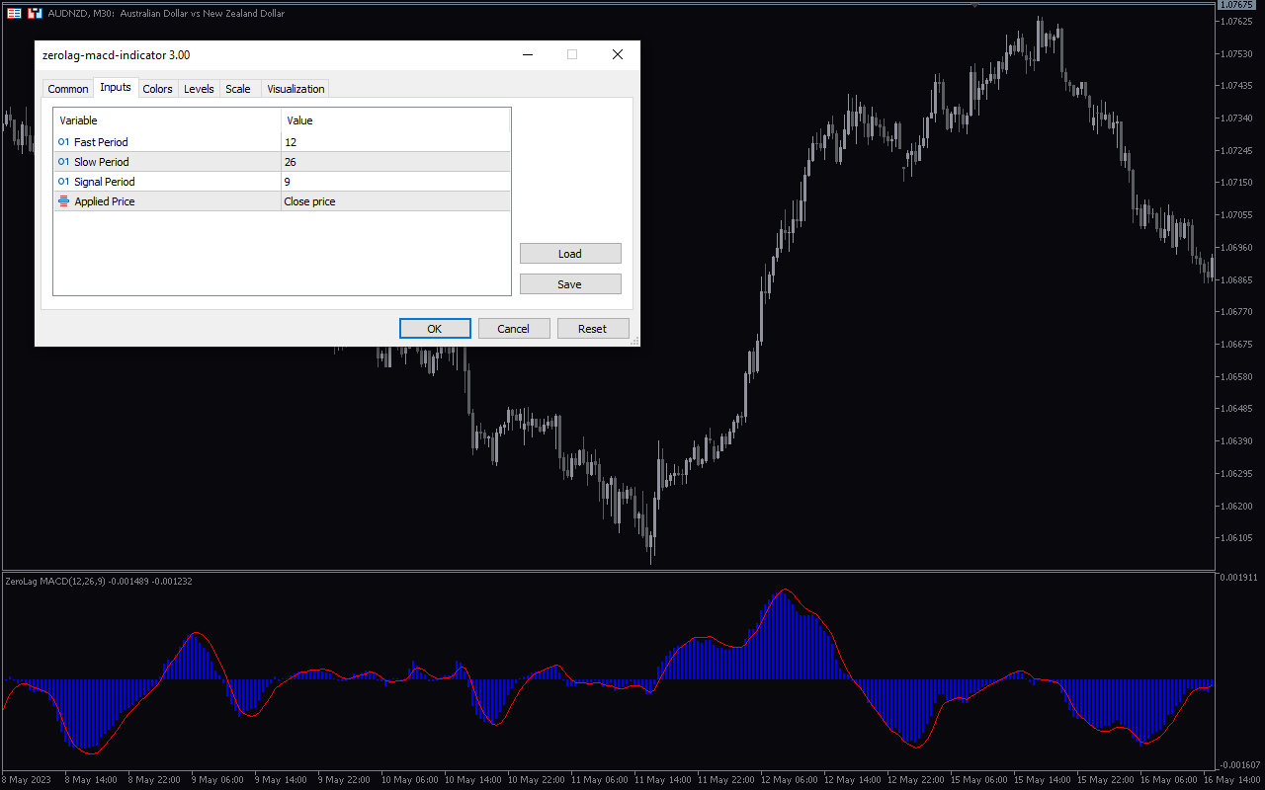Click the Cancel button
Viewport: 1265px width, 790px height.
[514, 329]
